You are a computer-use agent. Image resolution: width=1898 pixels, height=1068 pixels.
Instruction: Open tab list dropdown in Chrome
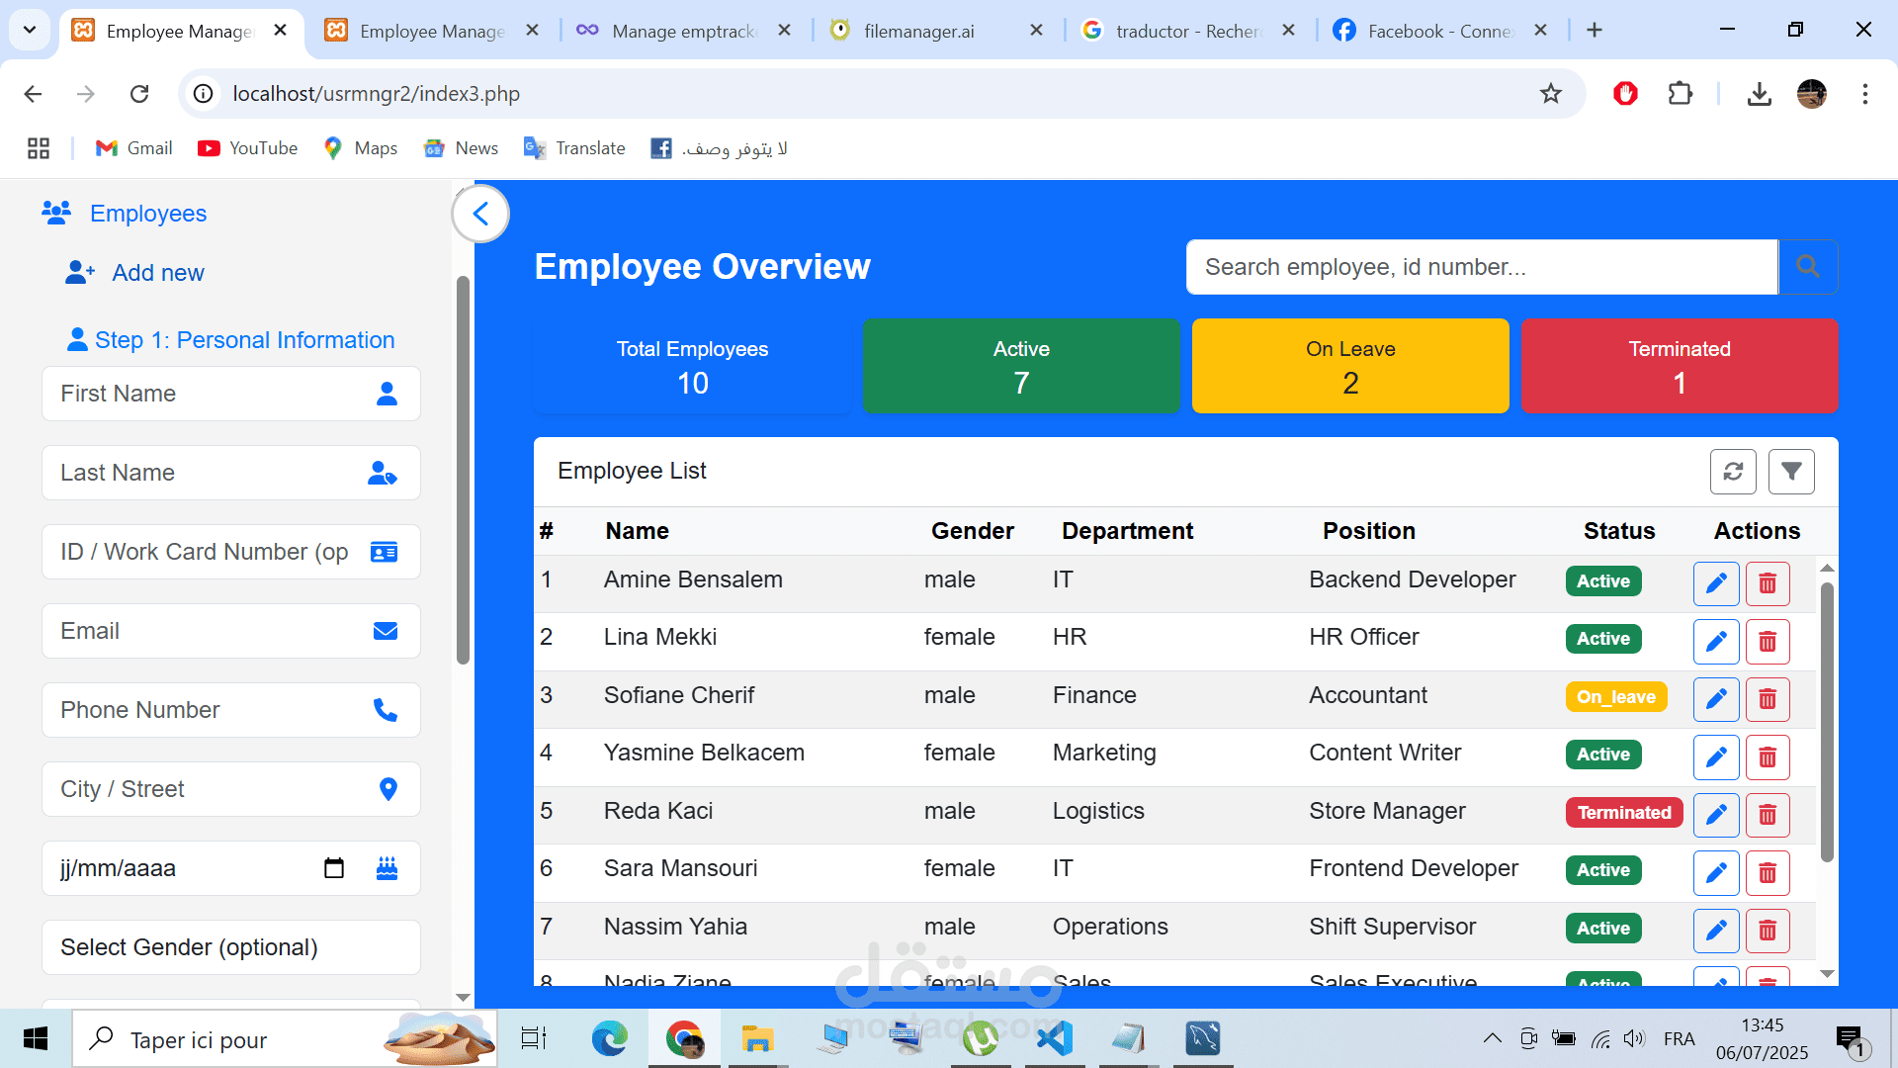pyautogui.click(x=30, y=30)
